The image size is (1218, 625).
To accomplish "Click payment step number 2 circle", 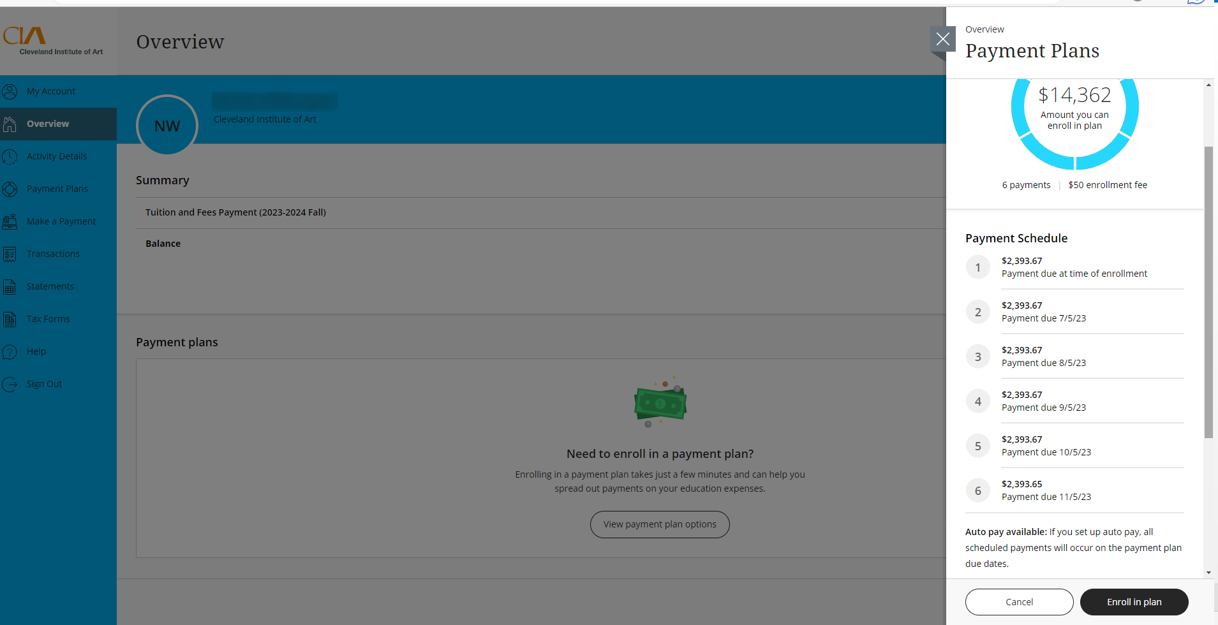I will click(x=977, y=312).
